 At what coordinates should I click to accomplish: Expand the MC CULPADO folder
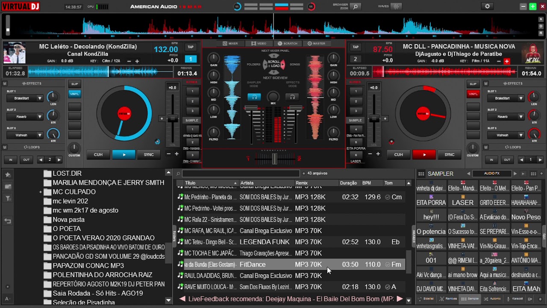(x=41, y=192)
